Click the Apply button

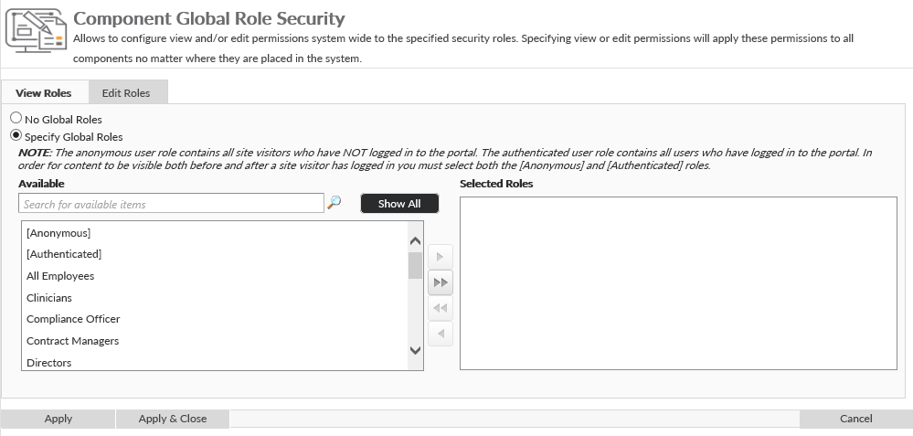point(58,419)
